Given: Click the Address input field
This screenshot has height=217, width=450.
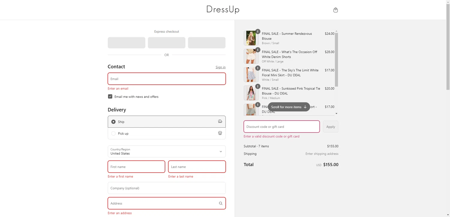Looking at the screenshot, I should 166,203.
